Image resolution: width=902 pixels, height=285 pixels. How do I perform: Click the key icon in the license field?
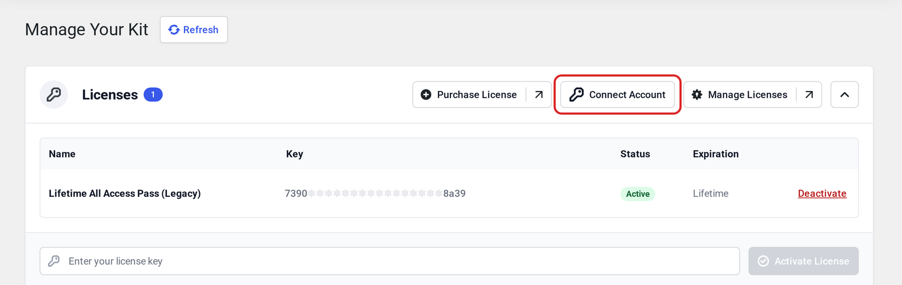(54, 261)
